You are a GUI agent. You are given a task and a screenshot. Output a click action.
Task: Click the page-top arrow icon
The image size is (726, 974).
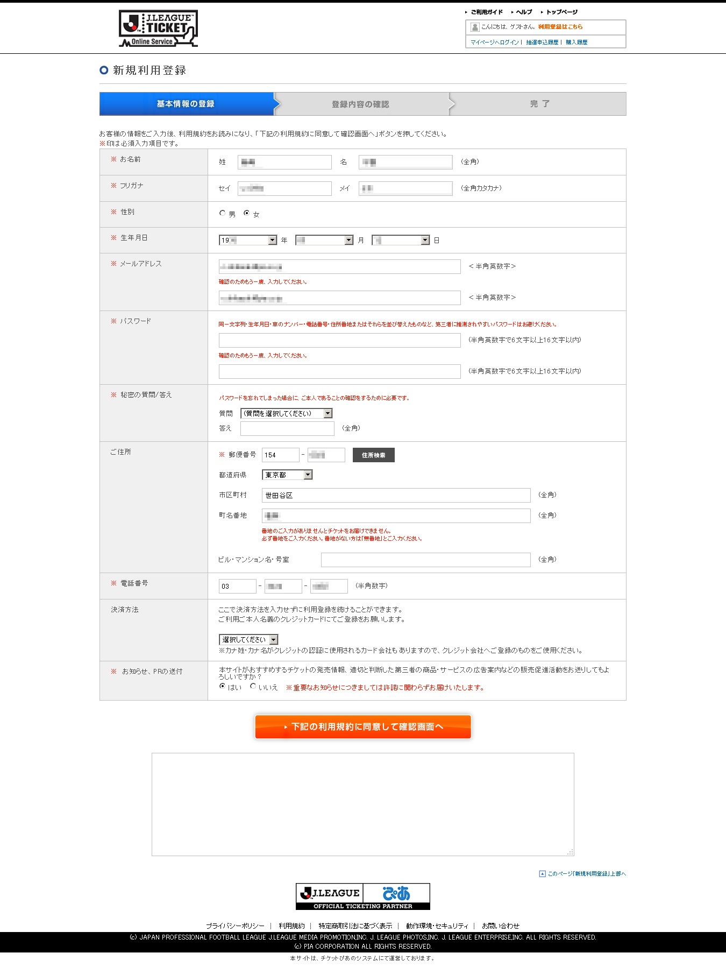point(542,873)
